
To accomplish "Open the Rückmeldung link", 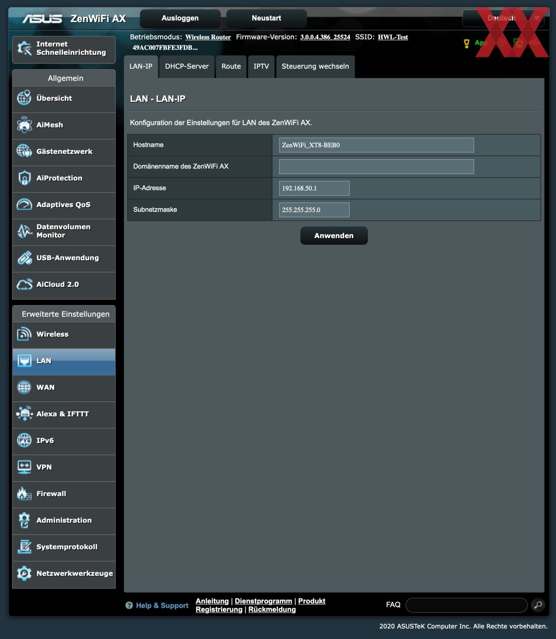I will [x=272, y=610].
